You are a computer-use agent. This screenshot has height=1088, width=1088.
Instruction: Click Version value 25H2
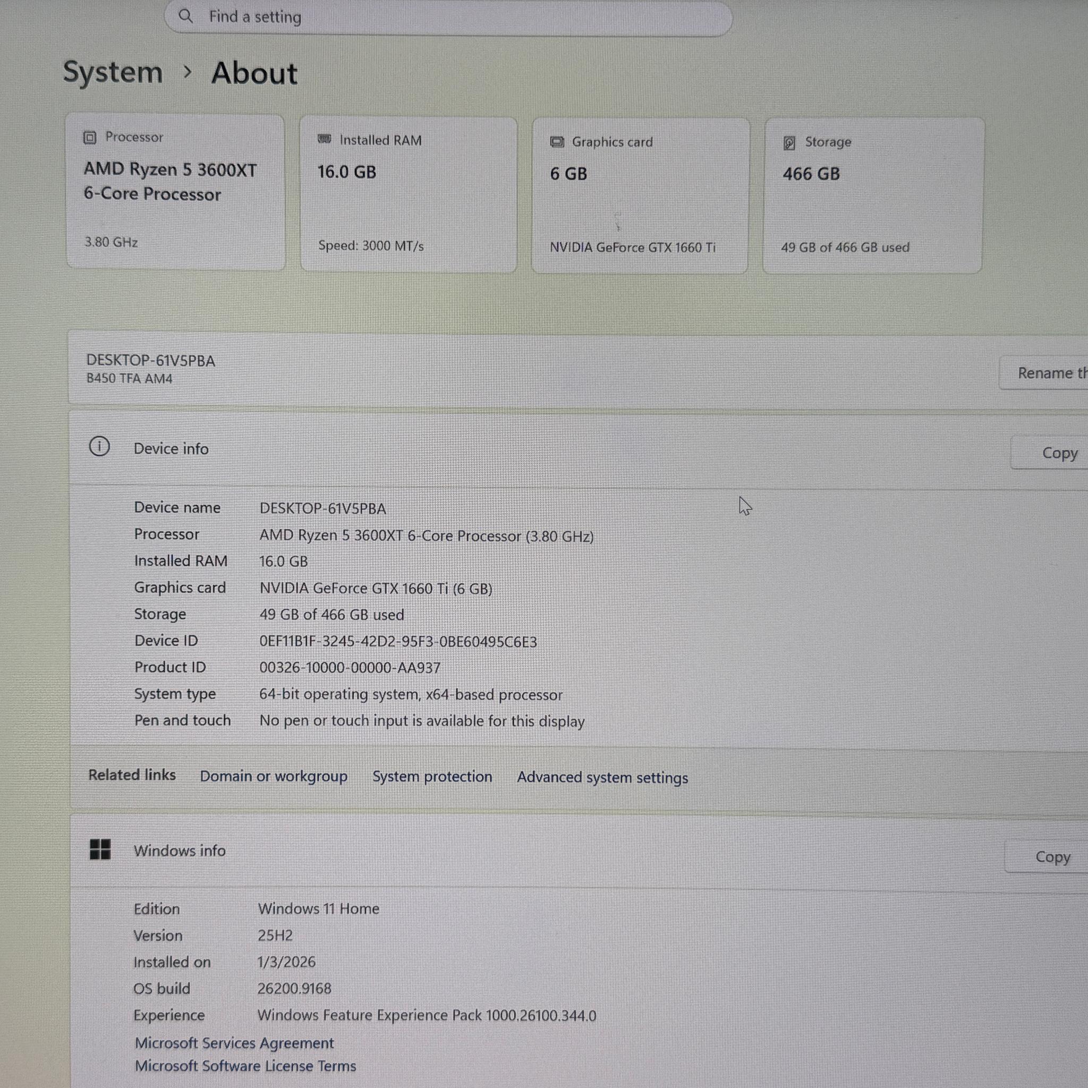(x=275, y=936)
